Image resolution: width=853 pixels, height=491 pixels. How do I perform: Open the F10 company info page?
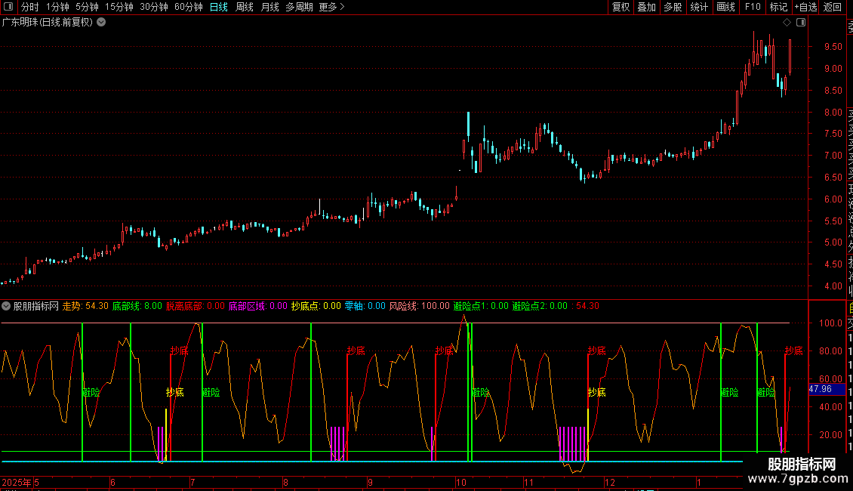tap(753, 7)
